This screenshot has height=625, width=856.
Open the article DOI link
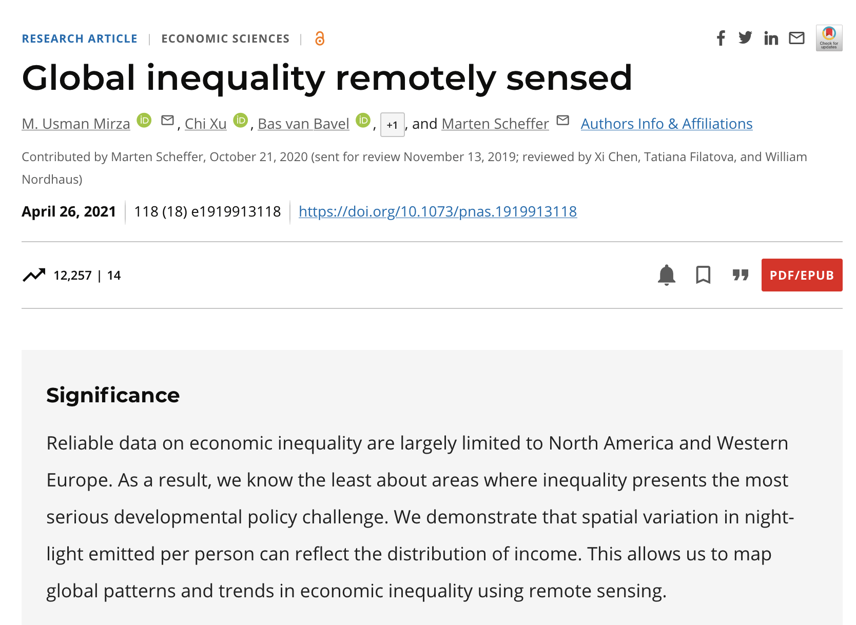tap(437, 211)
